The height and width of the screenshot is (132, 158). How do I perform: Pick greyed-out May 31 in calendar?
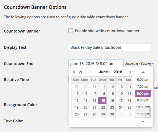93,87
